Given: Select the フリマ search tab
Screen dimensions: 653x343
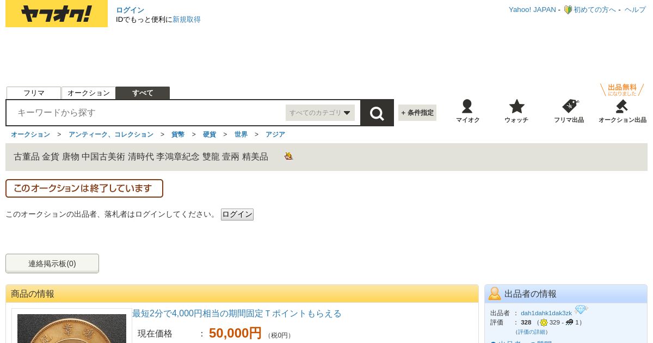Looking at the screenshot, I should (x=34, y=93).
